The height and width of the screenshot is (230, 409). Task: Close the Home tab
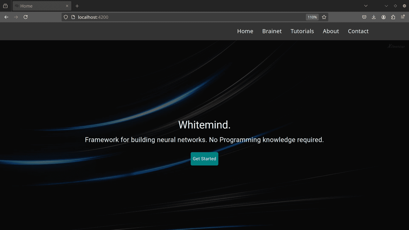(x=67, y=6)
